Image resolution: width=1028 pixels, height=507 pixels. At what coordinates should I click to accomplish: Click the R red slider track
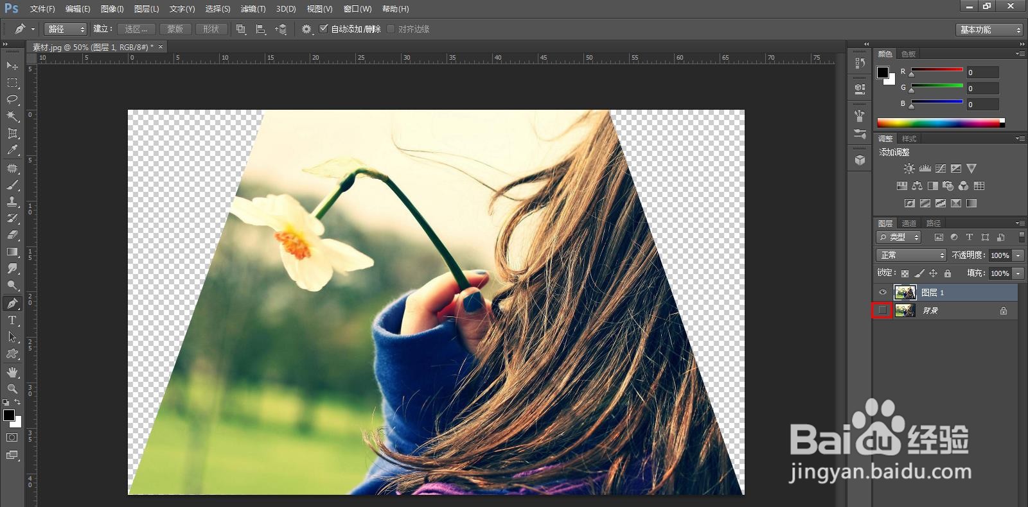(937, 69)
